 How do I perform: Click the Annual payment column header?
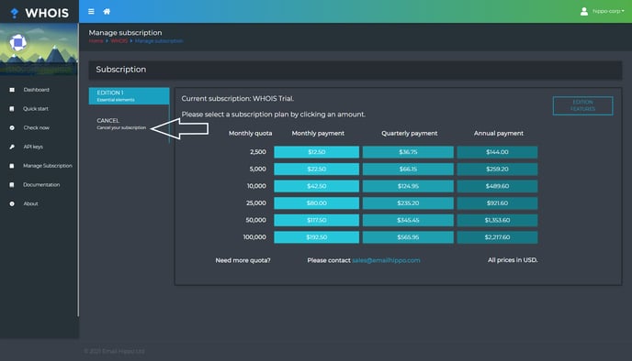click(499, 133)
